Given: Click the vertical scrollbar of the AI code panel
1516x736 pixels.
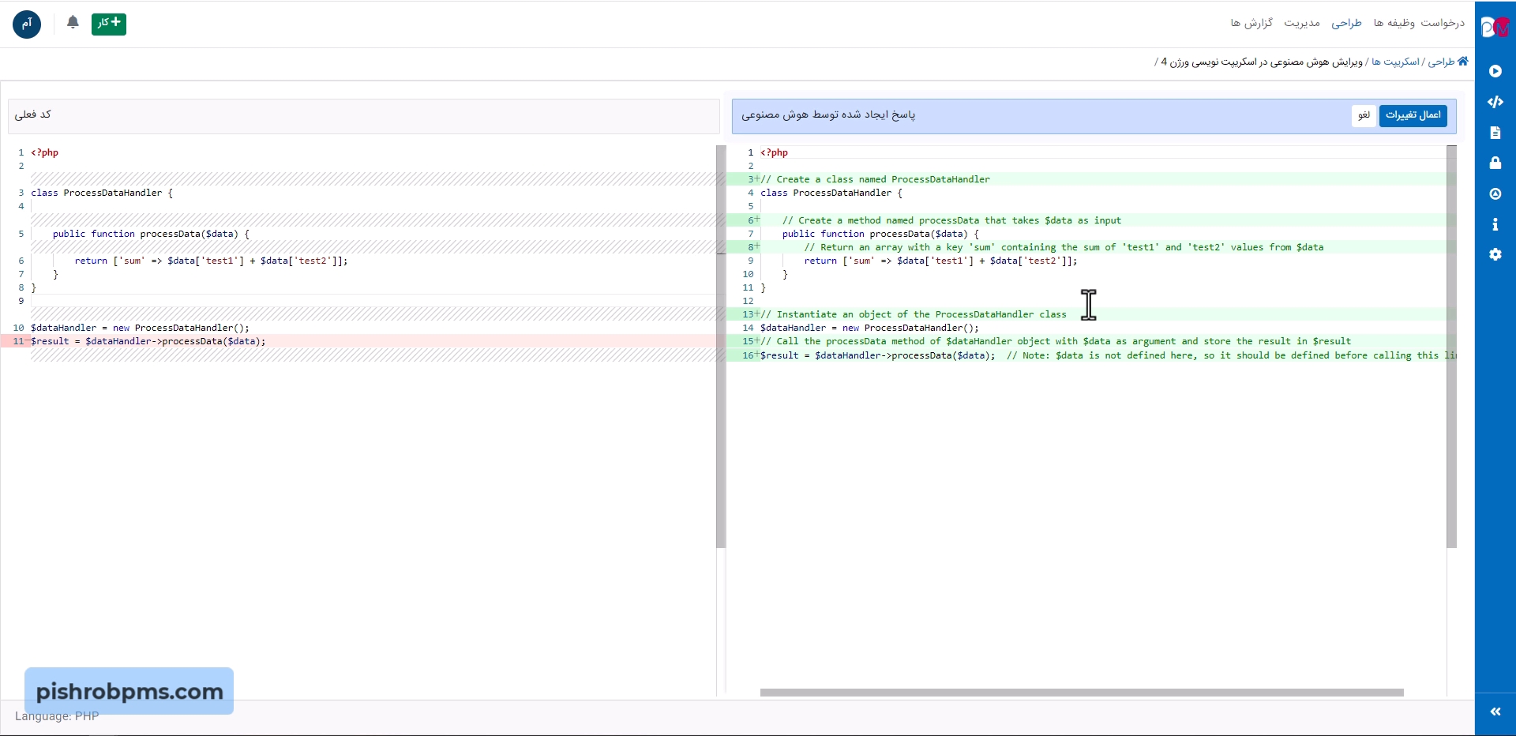Looking at the screenshot, I should pos(1451,347).
